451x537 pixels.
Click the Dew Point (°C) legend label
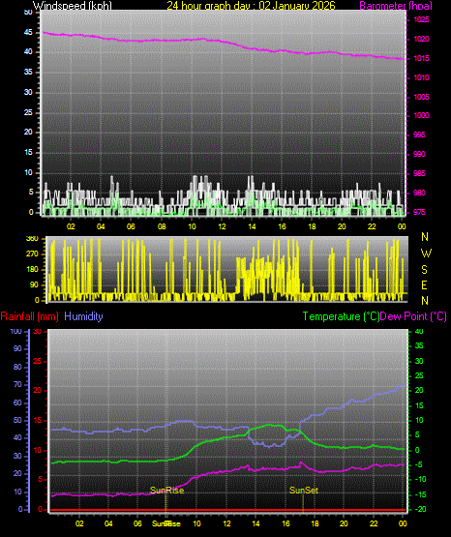point(413,316)
